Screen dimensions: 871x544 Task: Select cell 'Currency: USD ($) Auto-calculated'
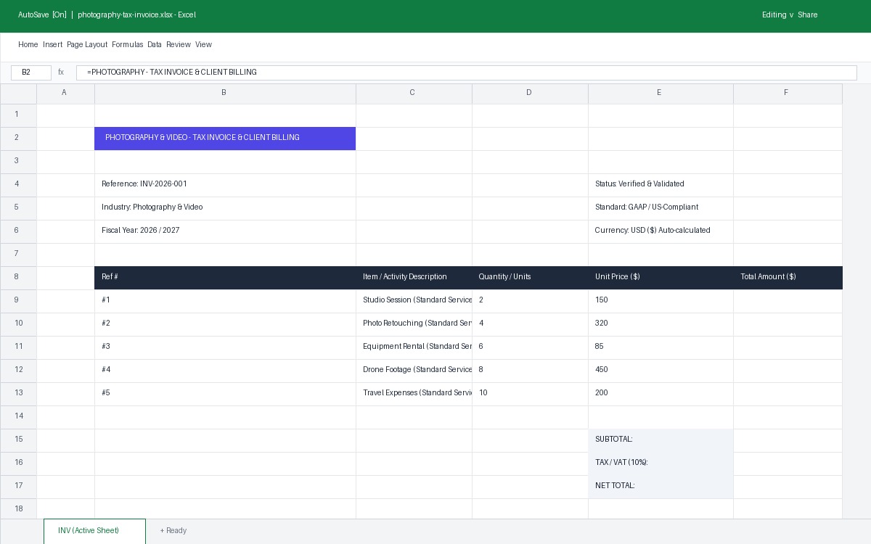(x=661, y=231)
